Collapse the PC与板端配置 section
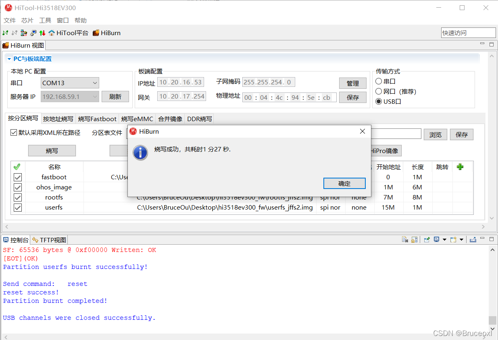Viewport: 498px width, 340px height. [9, 59]
